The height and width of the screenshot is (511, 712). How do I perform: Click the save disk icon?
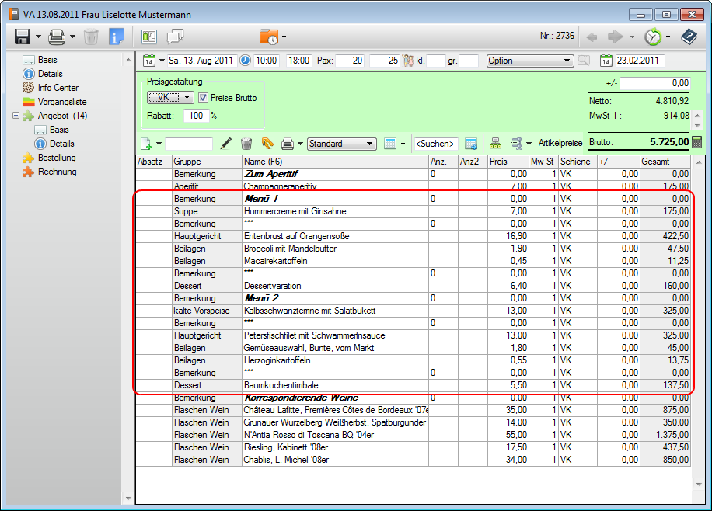(22, 36)
